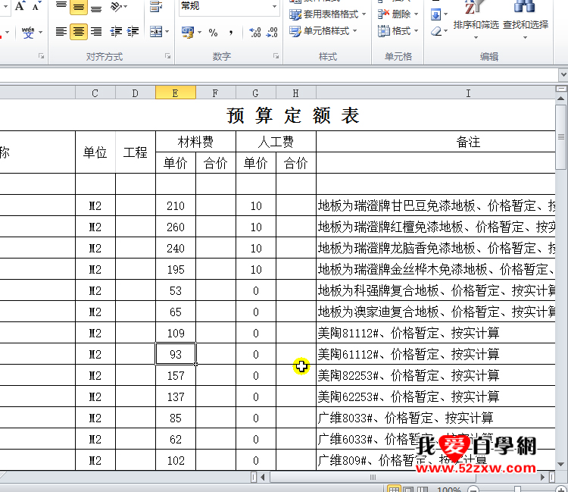Image resolution: width=568 pixels, height=492 pixels.
Task: Expand the formula bar
Action: click(x=563, y=75)
